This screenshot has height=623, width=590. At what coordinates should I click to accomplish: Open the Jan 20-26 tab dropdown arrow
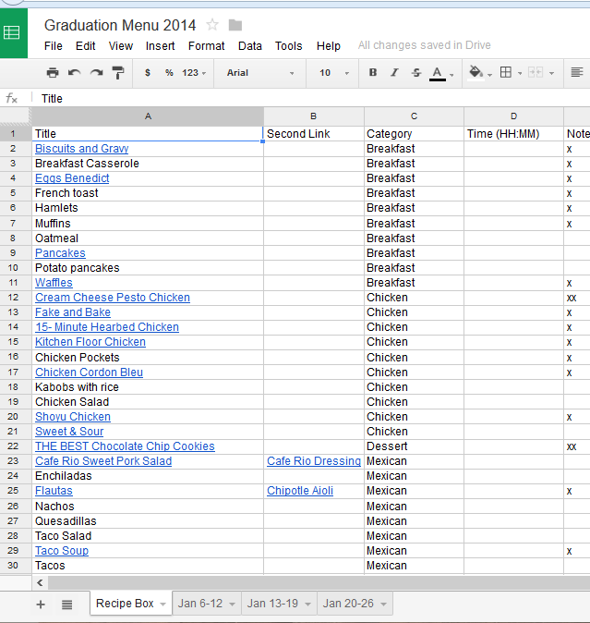[383, 605]
